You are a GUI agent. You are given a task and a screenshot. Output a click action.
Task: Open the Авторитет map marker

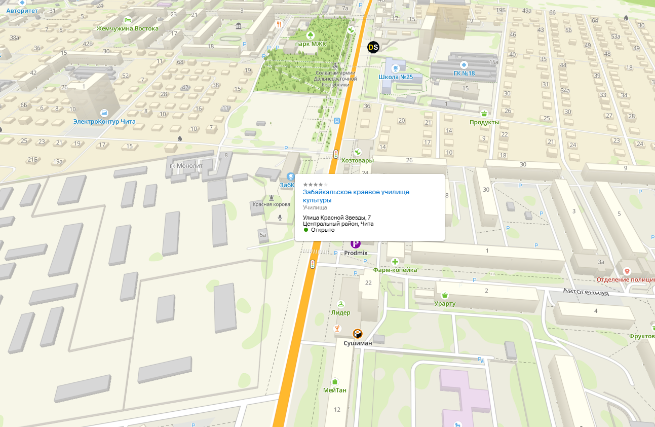click(x=21, y=2)
